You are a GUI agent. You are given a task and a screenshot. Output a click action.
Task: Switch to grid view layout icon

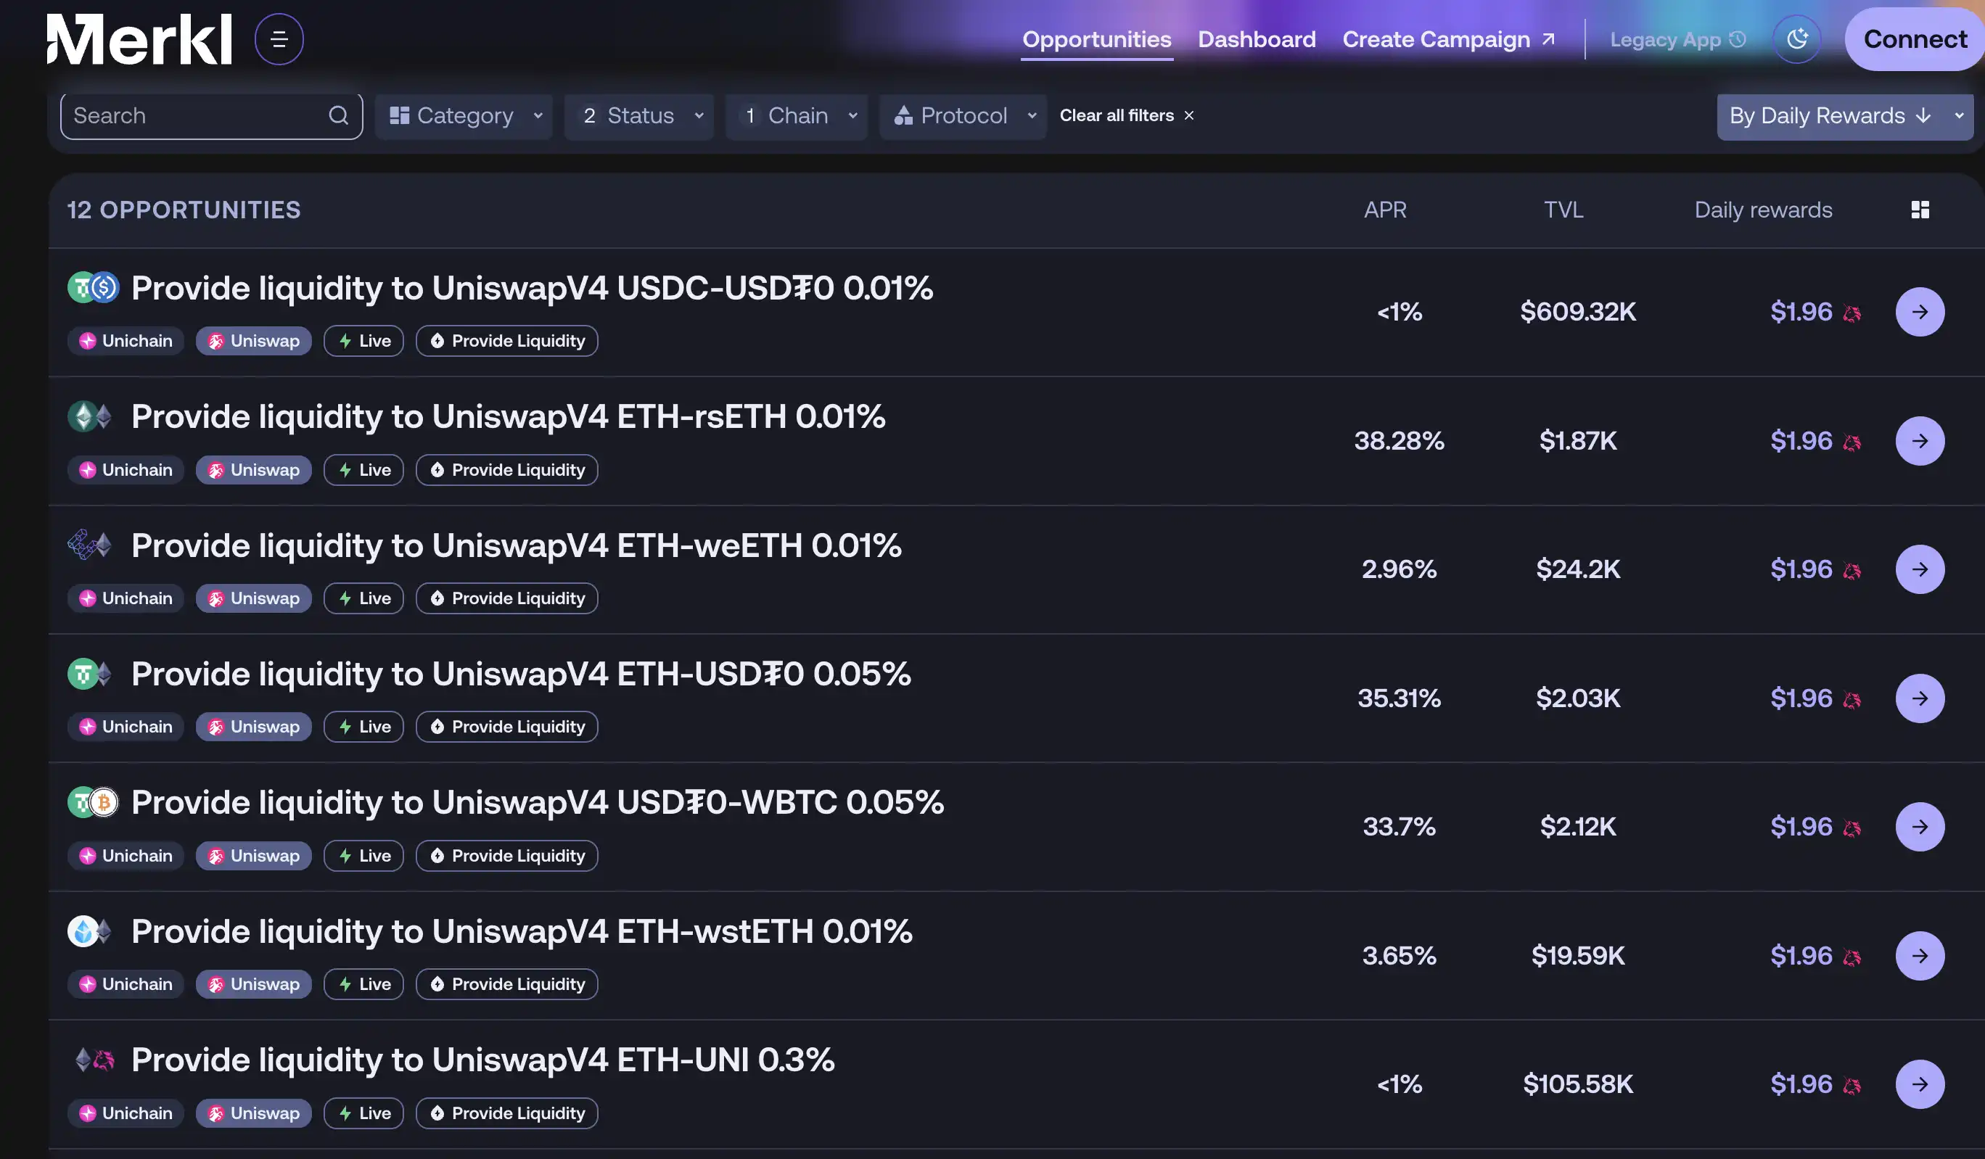point(1920,210)
